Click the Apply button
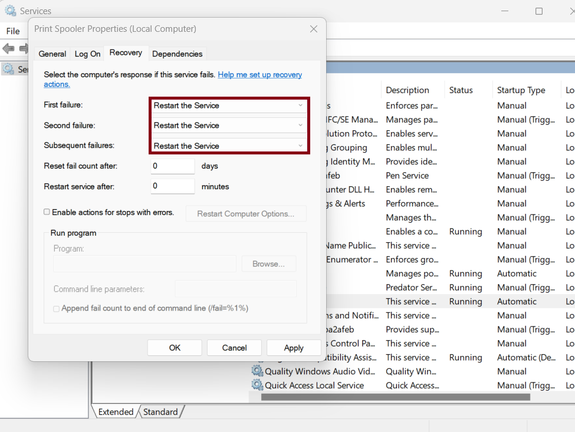 [x=294, y=347]
